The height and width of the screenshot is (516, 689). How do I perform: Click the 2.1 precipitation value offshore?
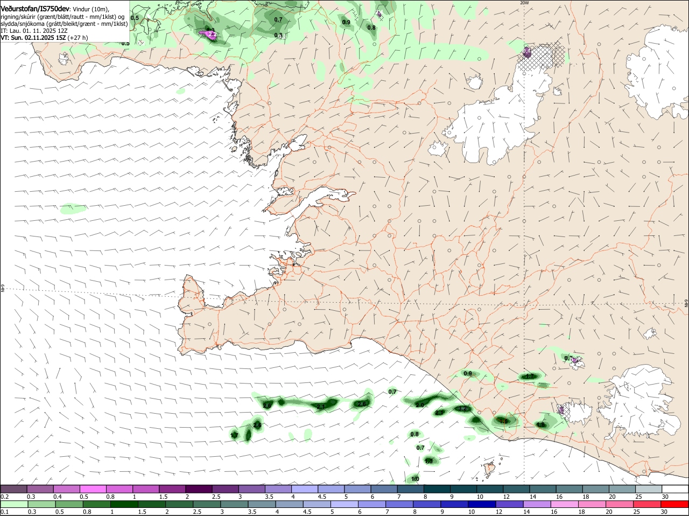(x=321, y=407)
